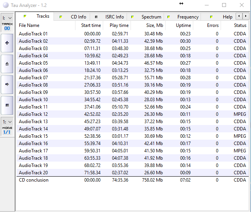The image size is (251, 212).
Task: Open the Help tab
Action: (x=219, y=17)
